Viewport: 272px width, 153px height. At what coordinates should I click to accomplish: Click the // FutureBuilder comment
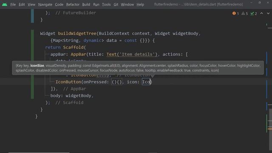pos(76,13)
